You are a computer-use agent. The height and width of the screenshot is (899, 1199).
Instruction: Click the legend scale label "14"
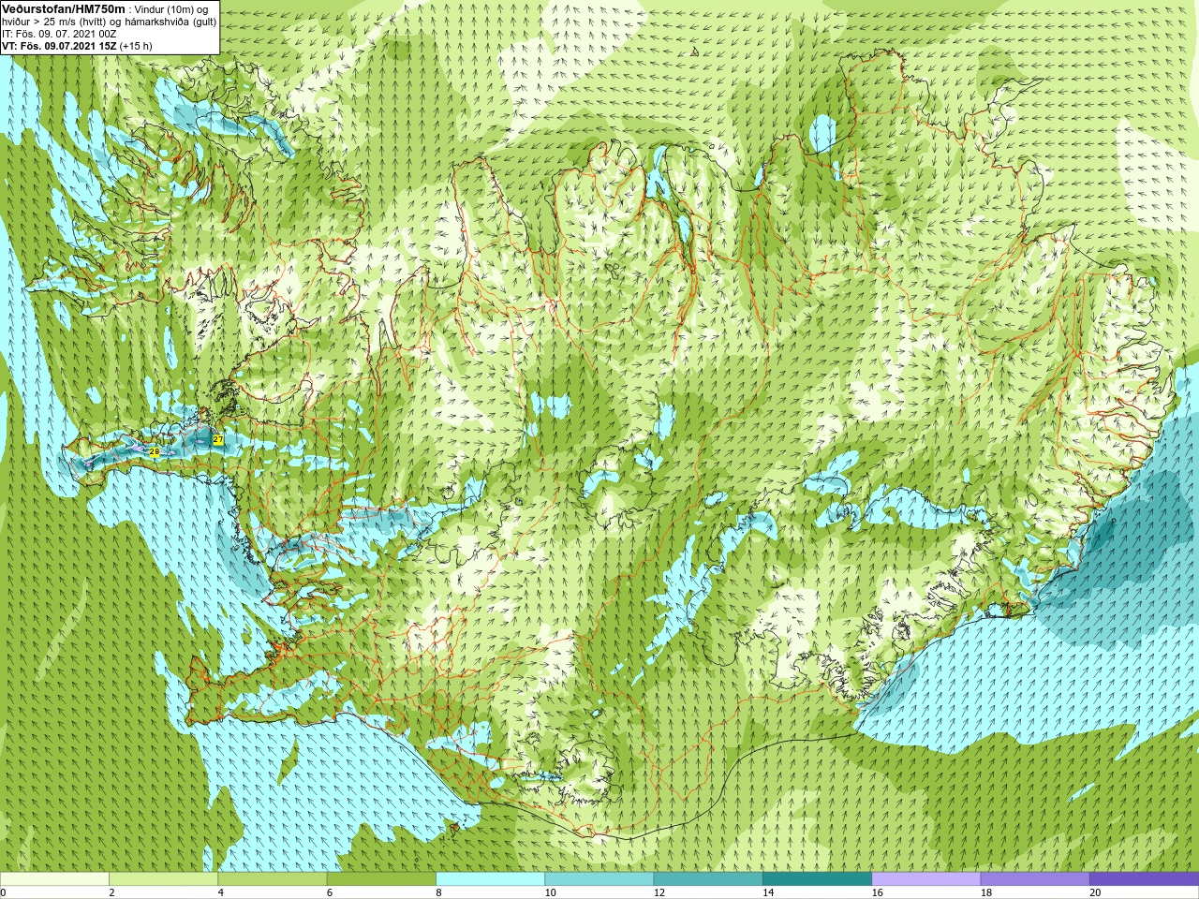pyautogui.click(x=768, y=892)
